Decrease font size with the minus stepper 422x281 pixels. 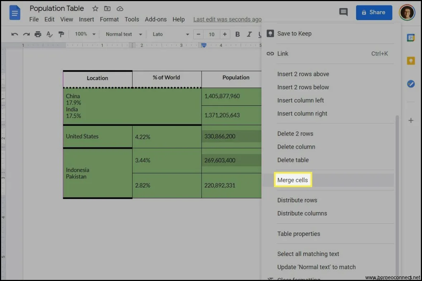click(198, 34)
